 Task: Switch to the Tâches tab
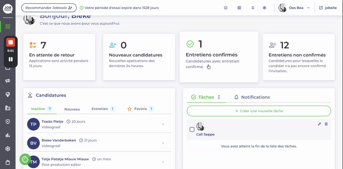202,97
